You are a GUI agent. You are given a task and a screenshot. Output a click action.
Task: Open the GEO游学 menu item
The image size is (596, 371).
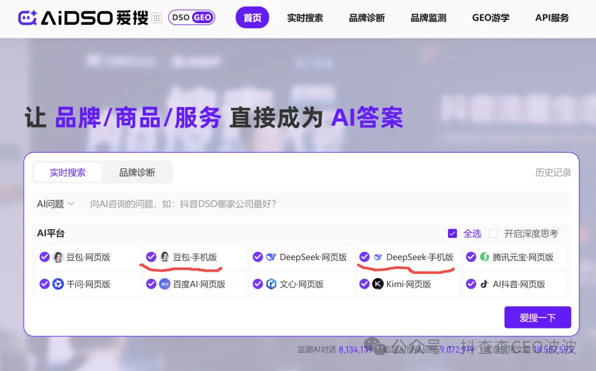pos(490,18)
